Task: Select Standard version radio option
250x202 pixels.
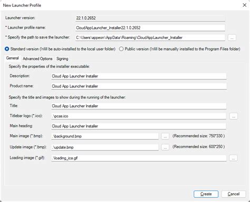Action: pos(7,49)
